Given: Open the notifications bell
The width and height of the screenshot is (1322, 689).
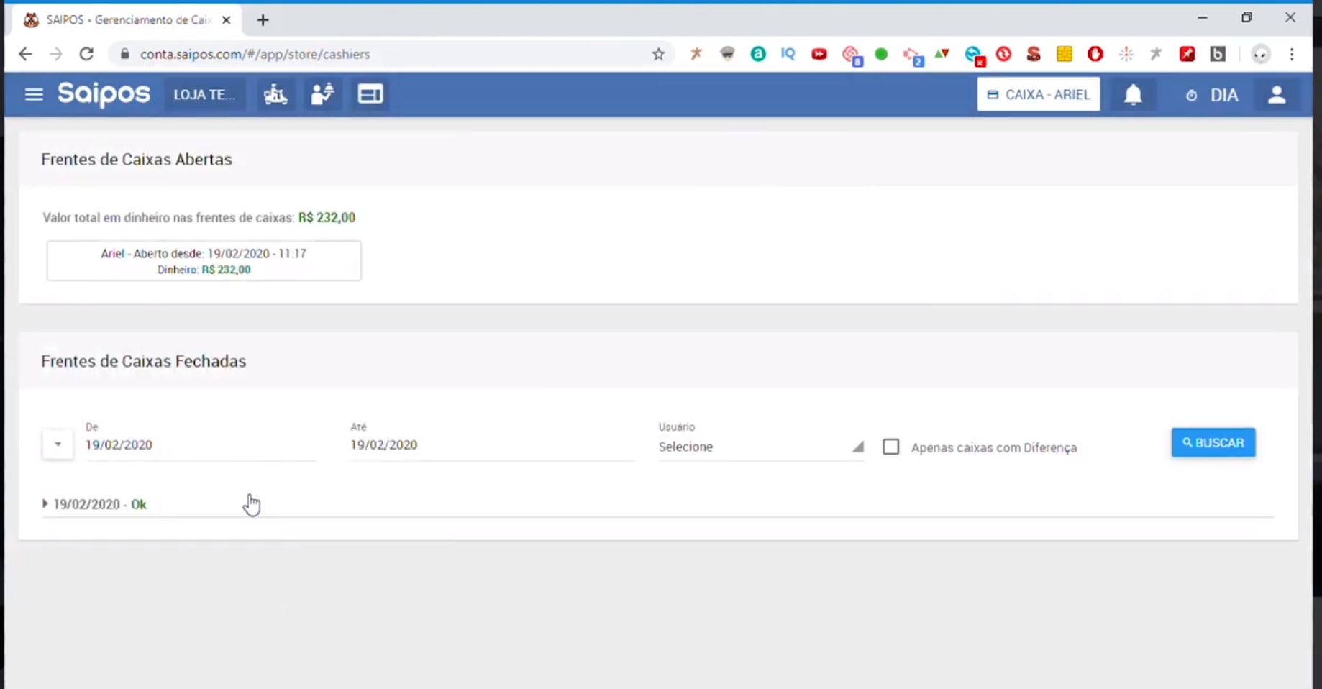Looking at the screenshot, I should pyautogui.click(x=1133, y=94).
